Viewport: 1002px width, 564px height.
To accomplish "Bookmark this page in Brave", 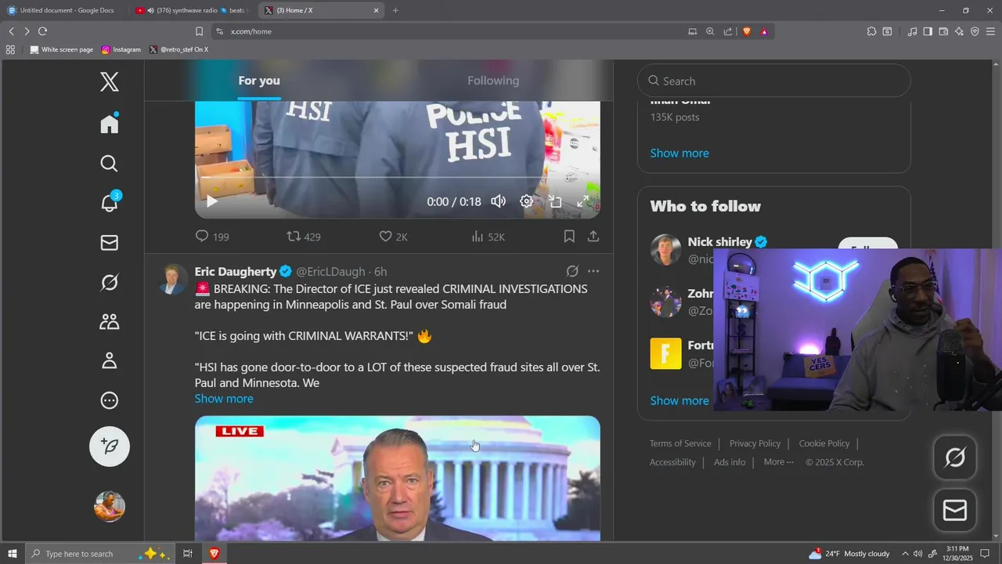I will point(199,31).
